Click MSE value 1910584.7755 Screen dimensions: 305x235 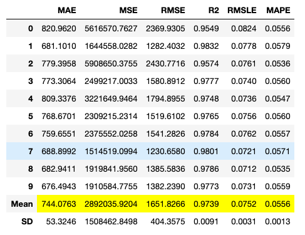(111, 186)
